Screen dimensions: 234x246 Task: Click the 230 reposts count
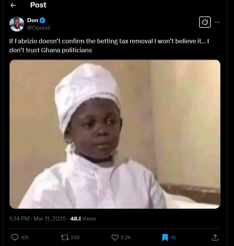pos(75,238)
